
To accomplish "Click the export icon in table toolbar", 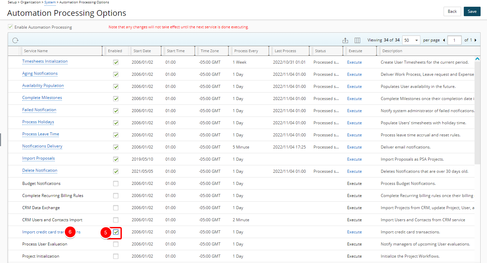I will pos(345,40).
